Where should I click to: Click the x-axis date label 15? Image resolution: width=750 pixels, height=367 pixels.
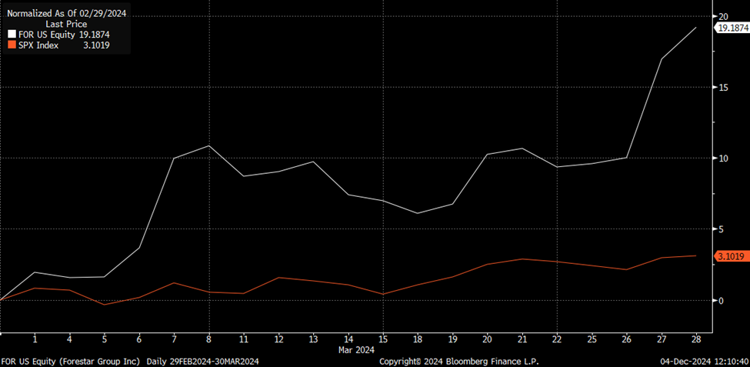tap(382, 339)
